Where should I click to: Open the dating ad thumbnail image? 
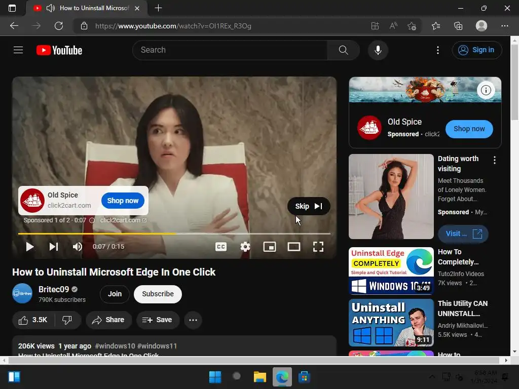391,197
